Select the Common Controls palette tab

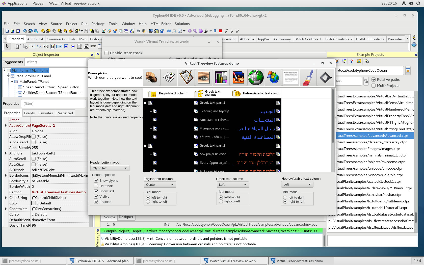61,39
